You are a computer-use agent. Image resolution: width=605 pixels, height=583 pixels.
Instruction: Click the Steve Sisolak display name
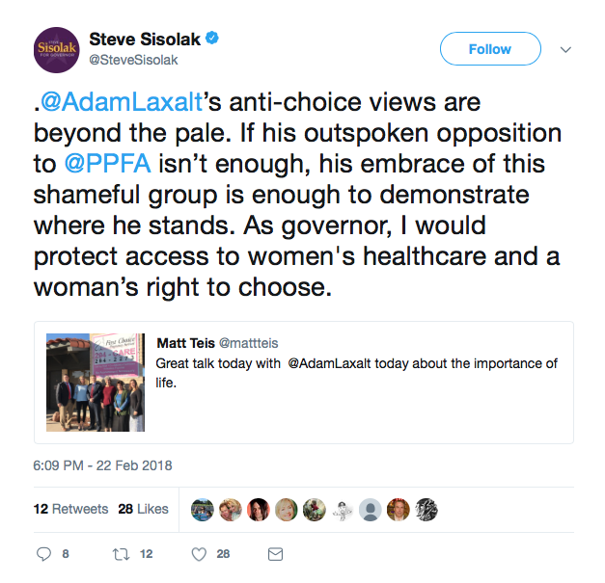[143, 40]
